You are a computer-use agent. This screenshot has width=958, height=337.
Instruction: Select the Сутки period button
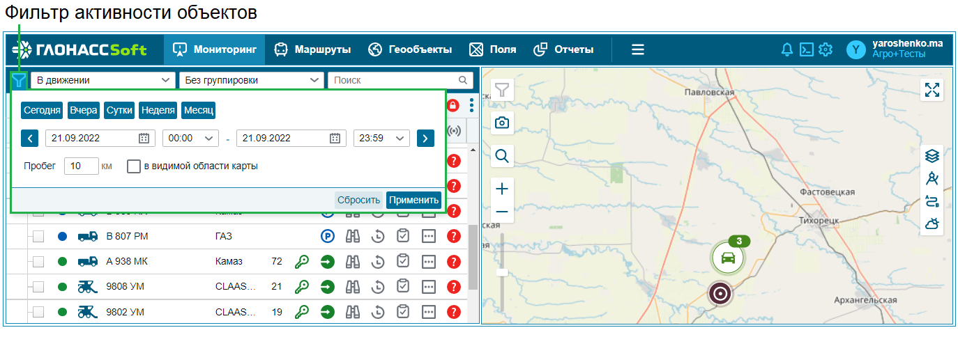pos(119,111)
